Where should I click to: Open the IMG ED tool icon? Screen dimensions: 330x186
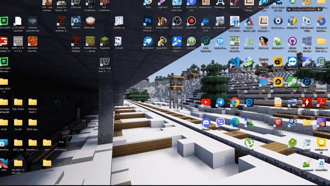coord(235,41)
